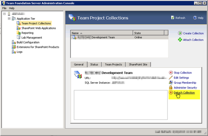Click the Reporting tree icon
Viewport: 208px width, 136px height.
19,33
